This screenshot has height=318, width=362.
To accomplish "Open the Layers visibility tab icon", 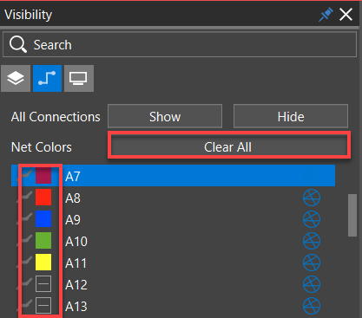I will pos(16,78).
